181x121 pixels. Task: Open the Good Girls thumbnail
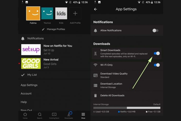click(x=31, y=64)
